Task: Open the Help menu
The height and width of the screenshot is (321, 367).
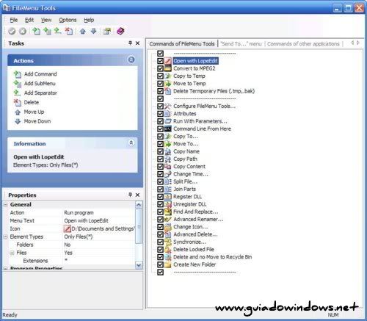Action: (x=89, y=20)
